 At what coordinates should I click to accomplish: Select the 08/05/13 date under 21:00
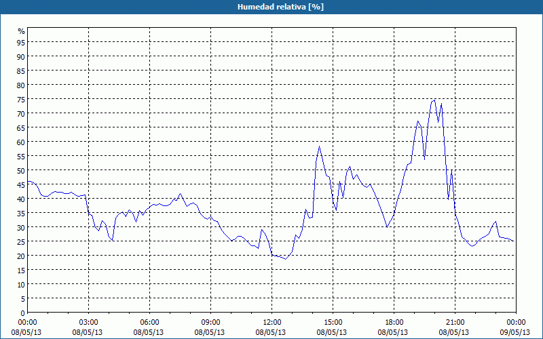coord(453,332)
